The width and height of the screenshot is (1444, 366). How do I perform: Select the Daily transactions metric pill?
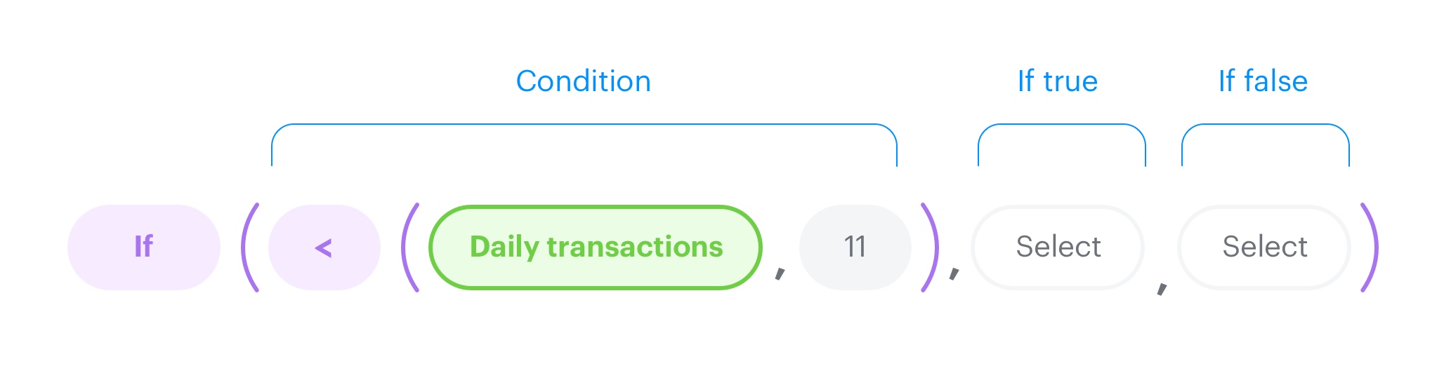click(x=596, y=248)
